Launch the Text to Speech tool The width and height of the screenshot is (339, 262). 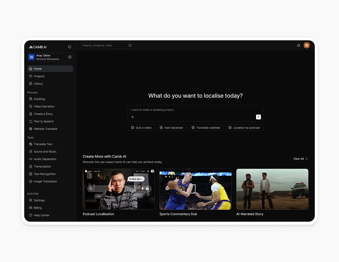click(x=43, y=121)
